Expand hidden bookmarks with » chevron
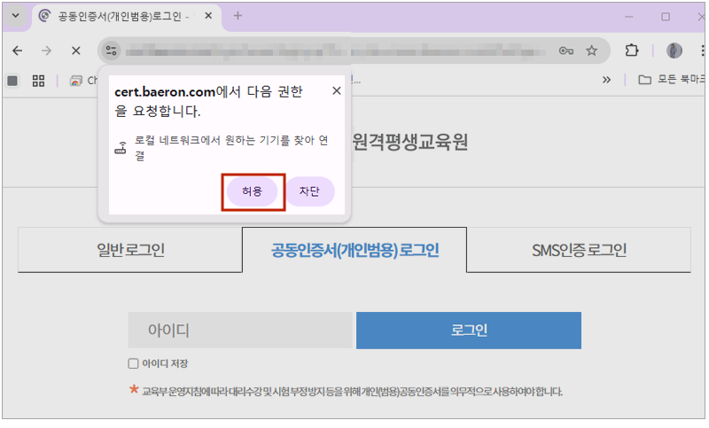Image resolution: width=709 pixels, height=428 pixels. point(606,80)
